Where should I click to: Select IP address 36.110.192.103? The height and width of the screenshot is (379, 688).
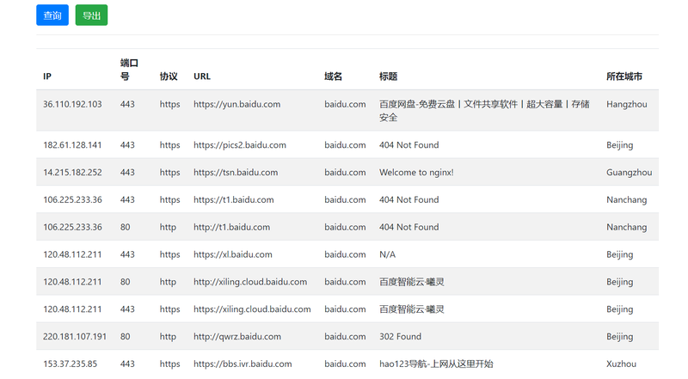pyautogui.click(x=72, y=104)
